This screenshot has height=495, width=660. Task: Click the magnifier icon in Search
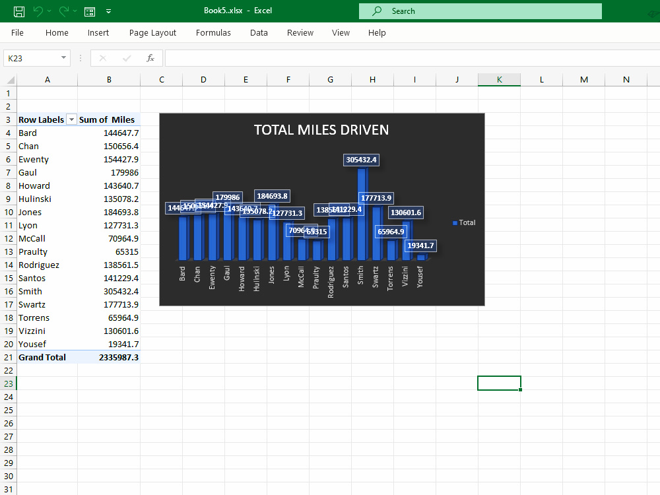[377, 11]
